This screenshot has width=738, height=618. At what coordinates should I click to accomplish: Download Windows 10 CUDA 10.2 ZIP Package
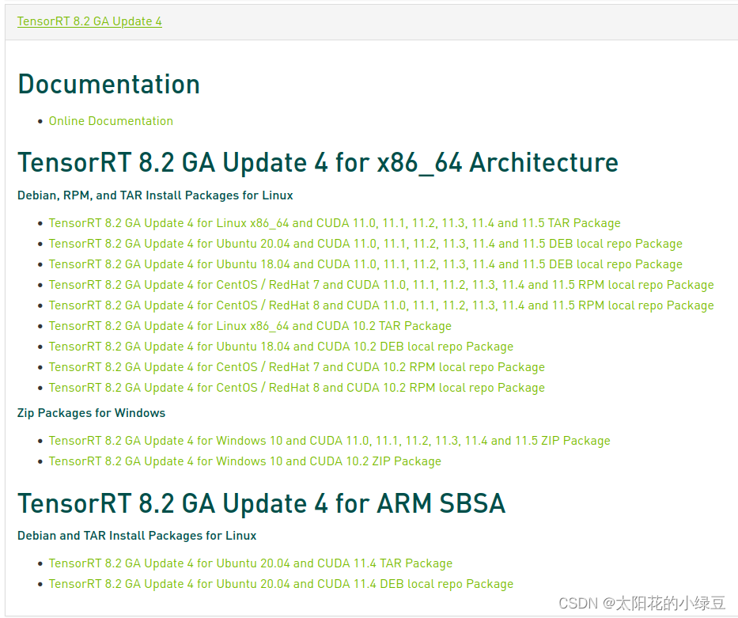(245, 461)
